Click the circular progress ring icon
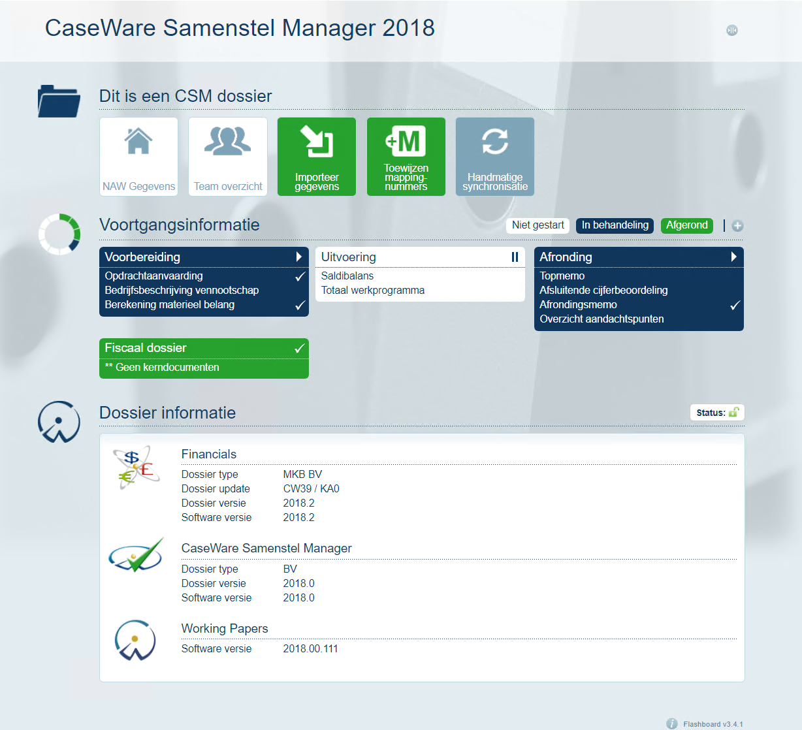The image size is (802, 730). tap(59, 234)
